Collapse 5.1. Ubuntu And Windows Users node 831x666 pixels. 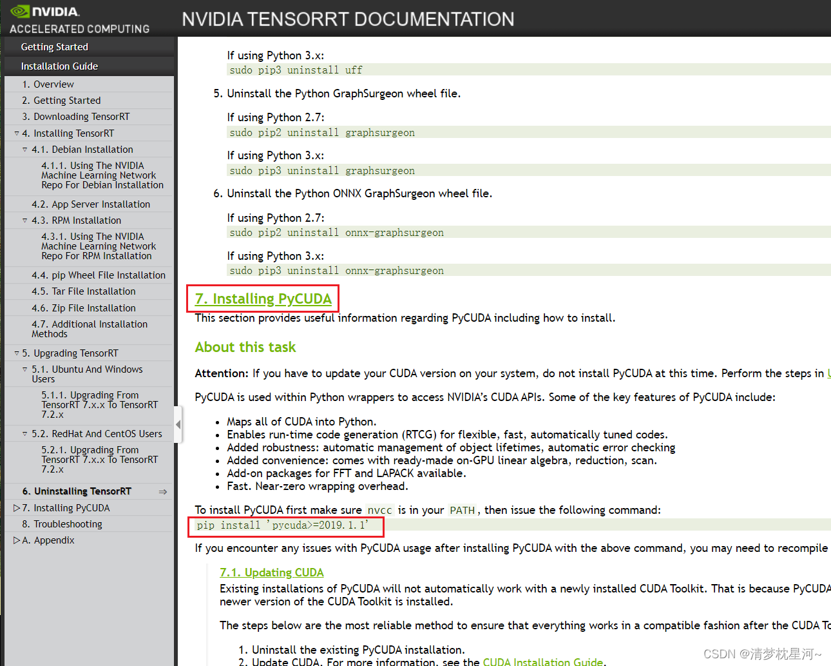point(25,369)
